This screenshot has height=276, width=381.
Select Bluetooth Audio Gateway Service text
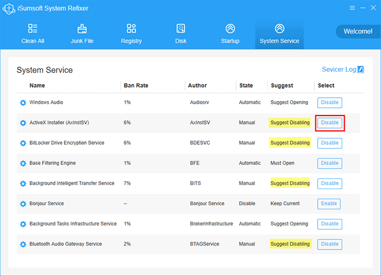click(x=66, y=244)
